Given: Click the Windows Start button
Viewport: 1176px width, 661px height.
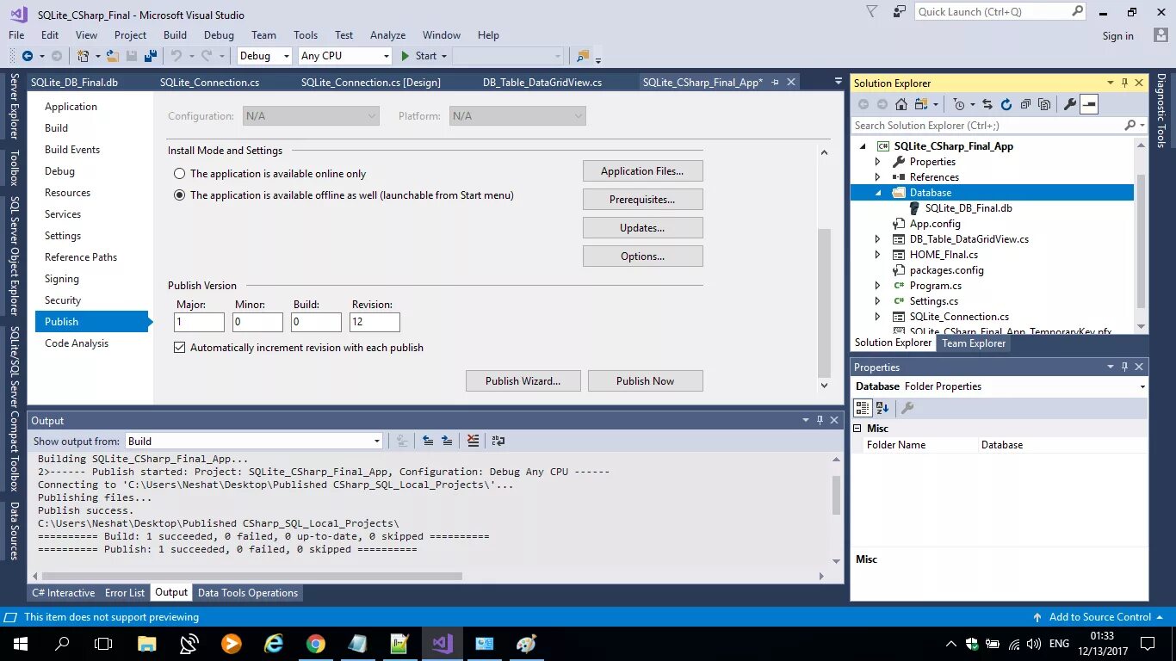Looking at the screenshot, I should 21,644.
